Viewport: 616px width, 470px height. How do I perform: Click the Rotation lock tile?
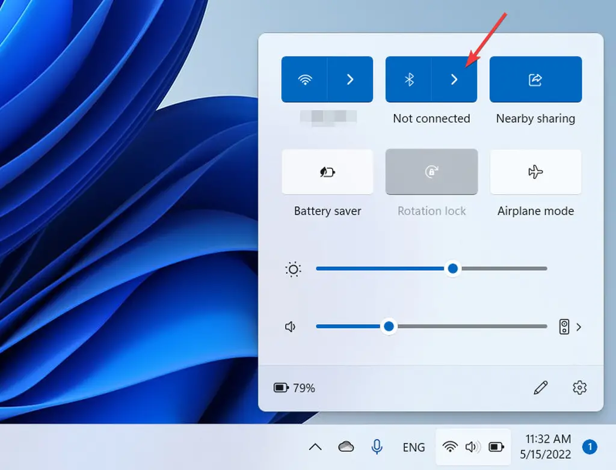coord(431,172)
